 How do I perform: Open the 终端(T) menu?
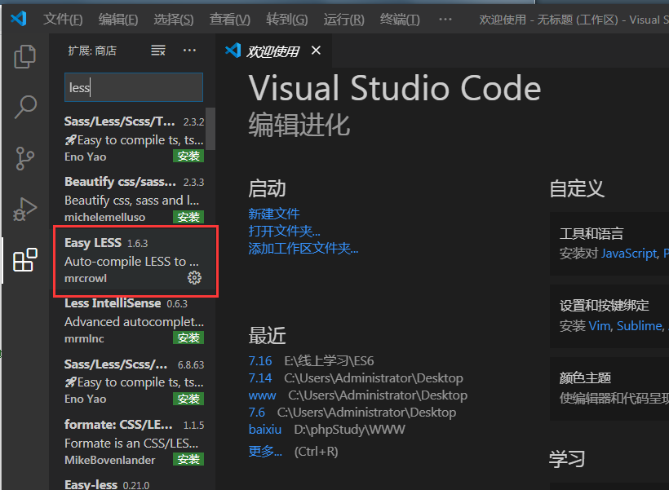(x=400, y=20)
